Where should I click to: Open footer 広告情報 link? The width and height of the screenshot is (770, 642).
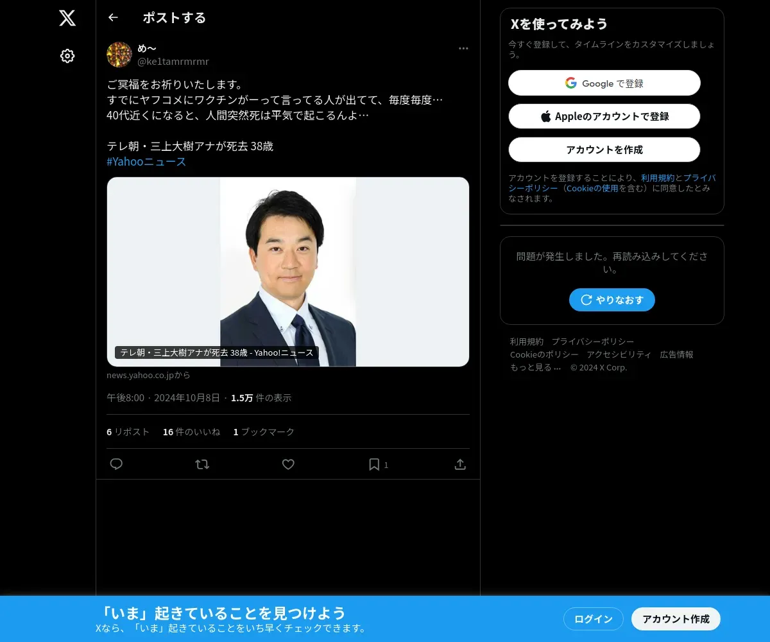(x=677, y=354)
